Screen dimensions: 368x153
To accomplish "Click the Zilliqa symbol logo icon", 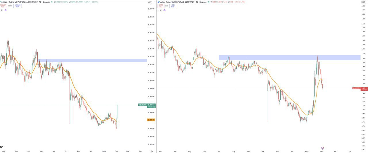I will pos(1,2).
